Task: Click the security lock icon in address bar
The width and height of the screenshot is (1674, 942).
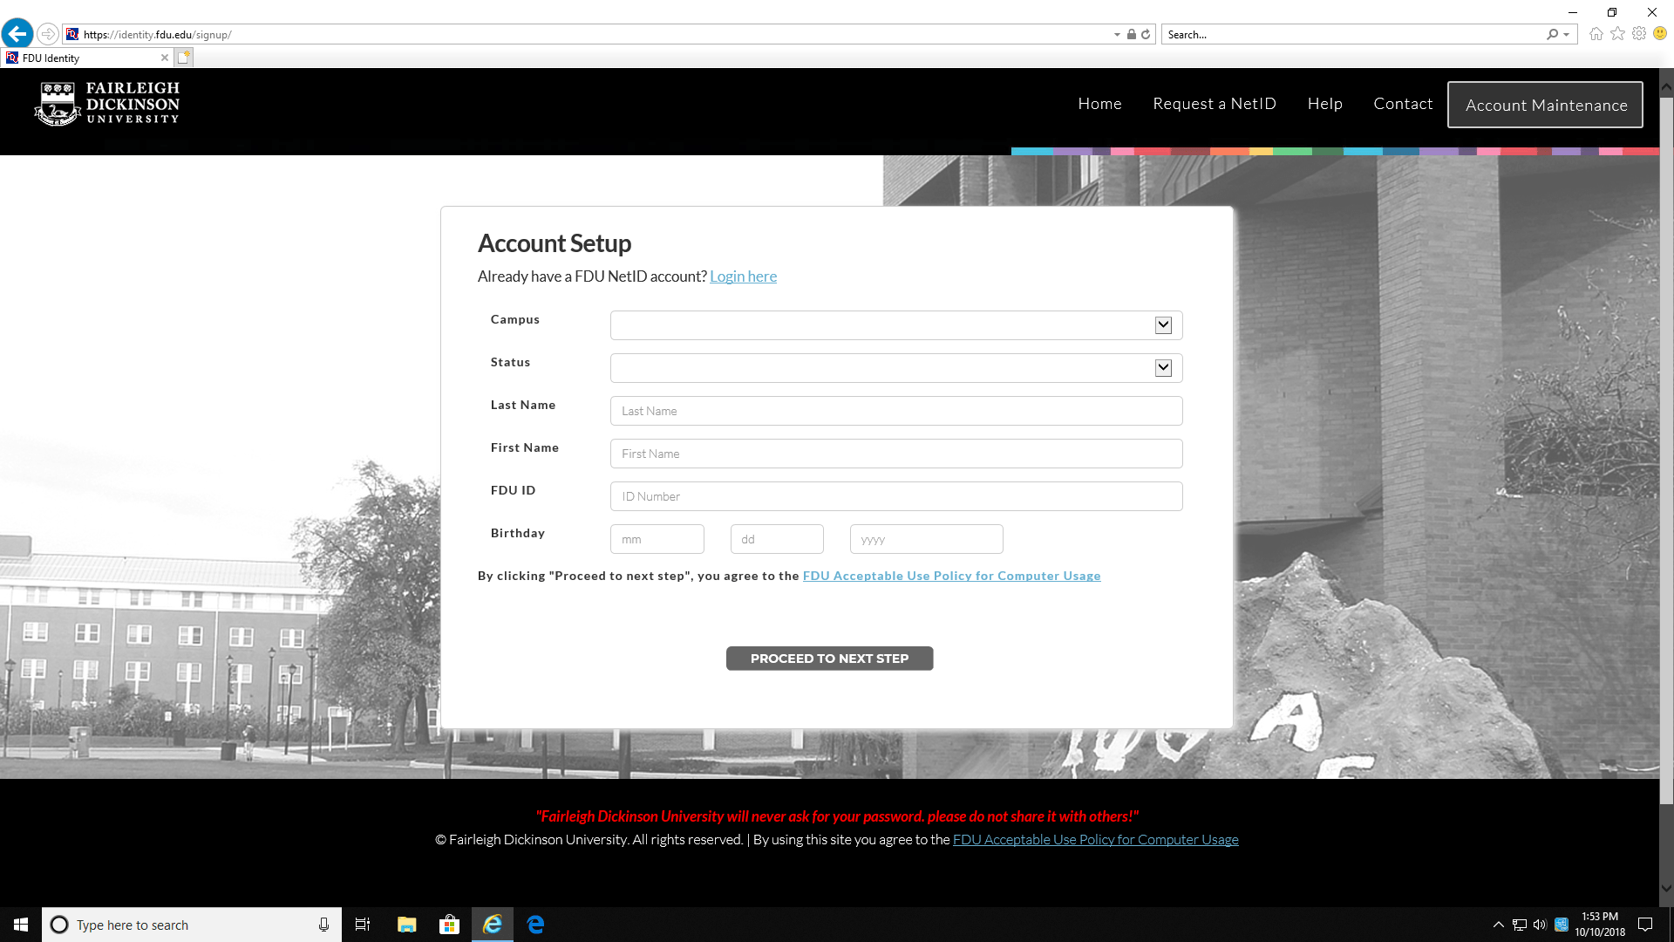Action: pos(1131,34)
